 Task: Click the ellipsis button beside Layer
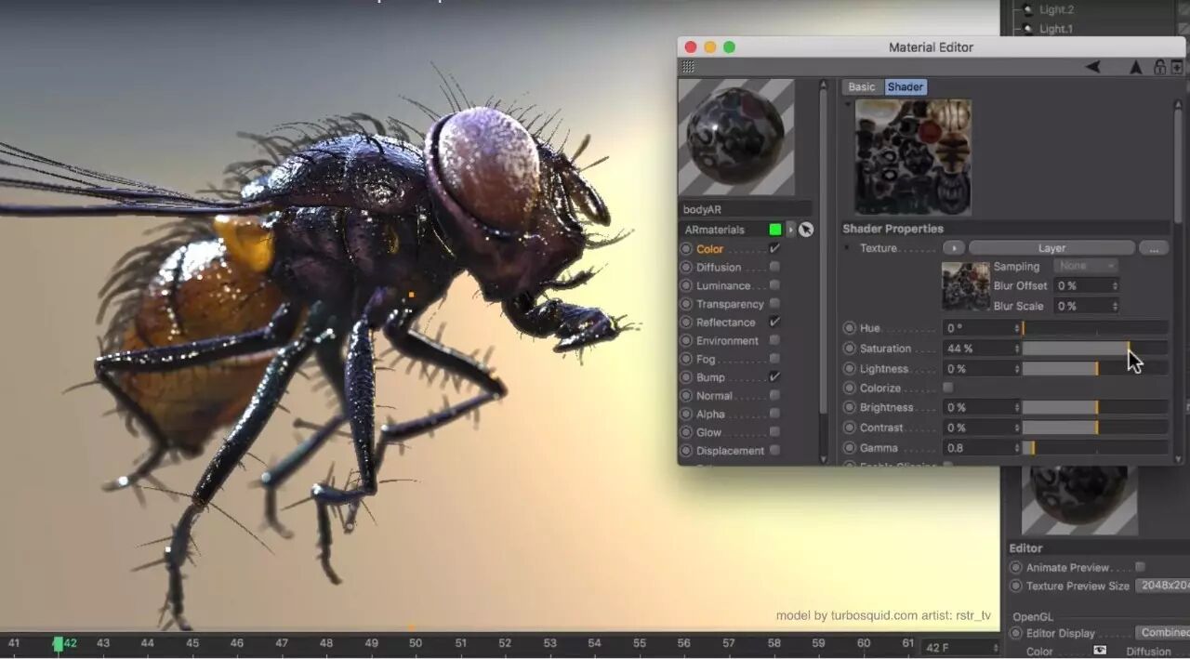click(1154, 248)
